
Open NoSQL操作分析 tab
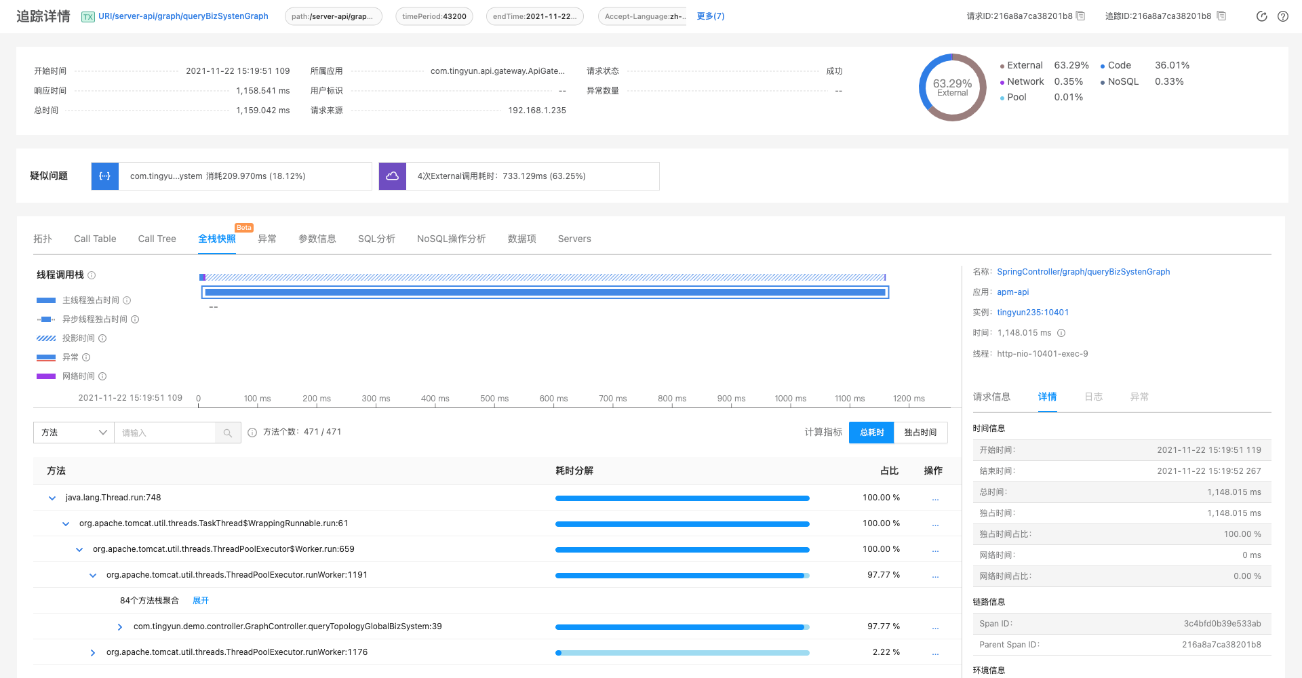tap(451, 239)
